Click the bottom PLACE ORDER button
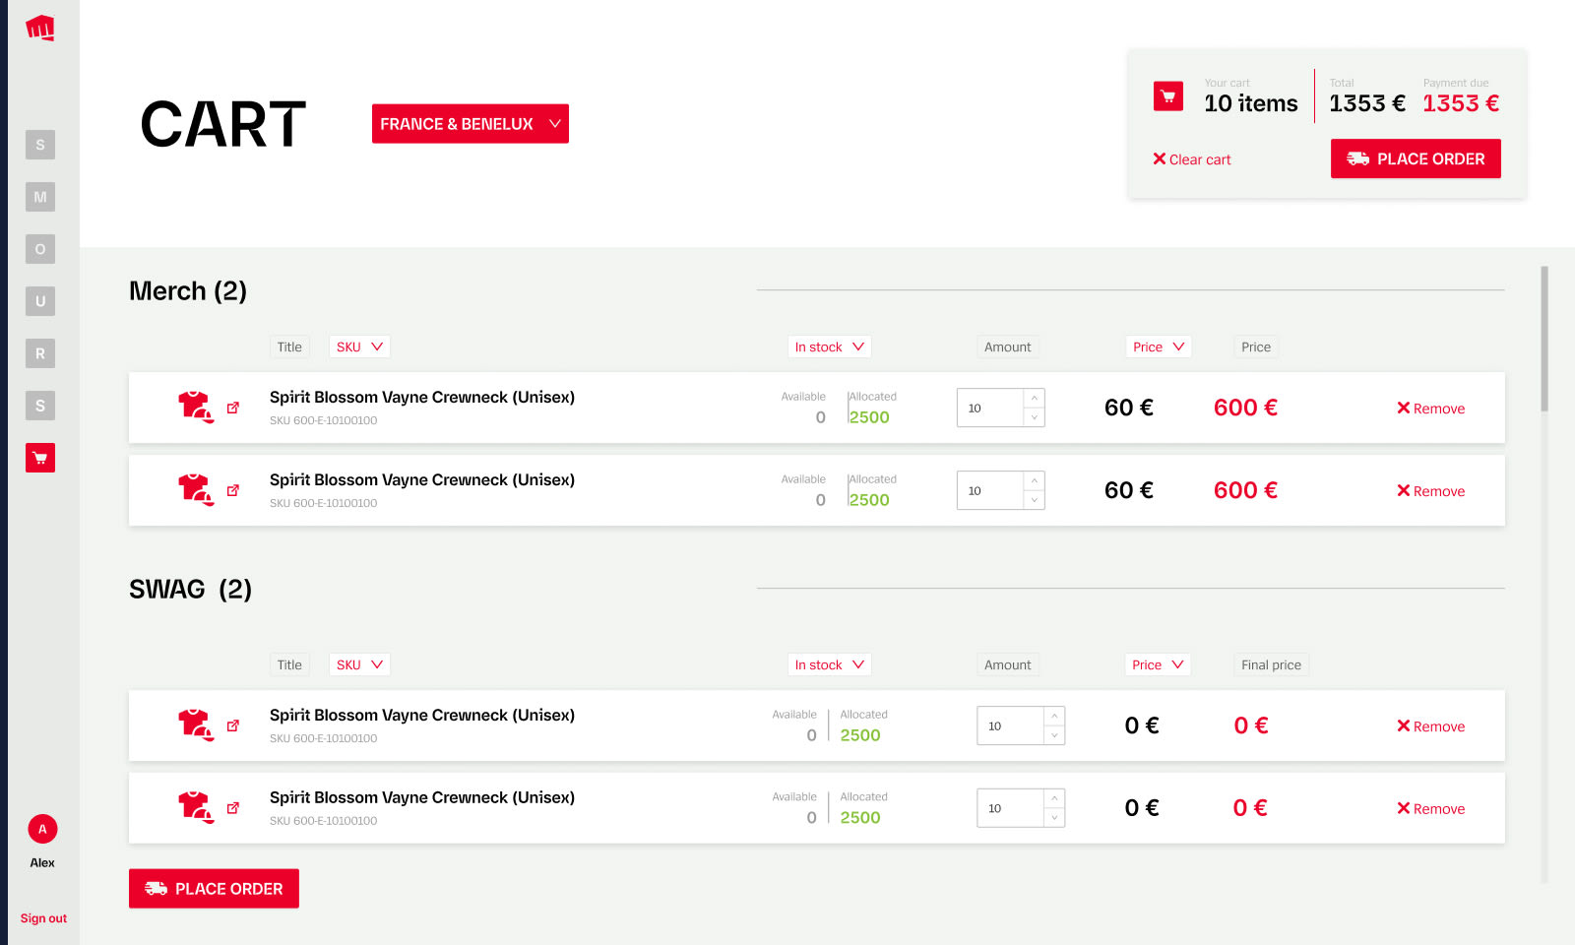The height and width of the screenshot is (945, 1575). tap(214, 889)
